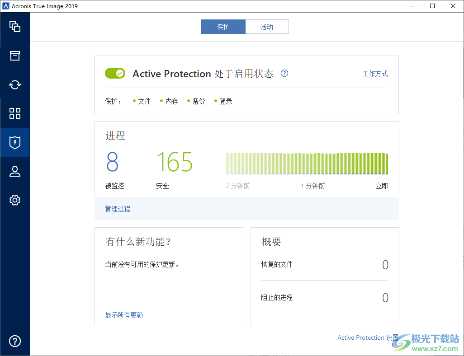The image size is (464, 356).
Task: Toggle Active Protection switch off
Action: 115,73
